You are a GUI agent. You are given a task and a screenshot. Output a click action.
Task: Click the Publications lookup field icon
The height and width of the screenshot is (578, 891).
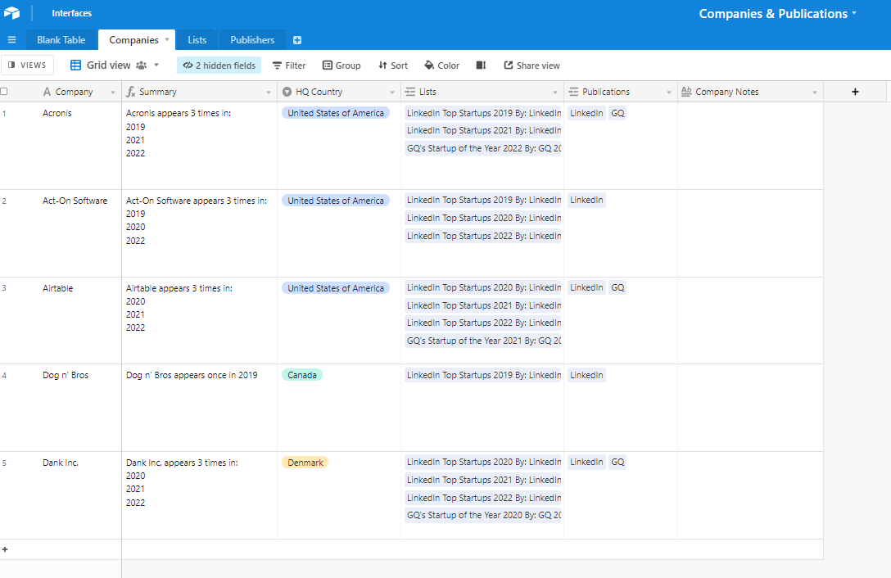[573, 92]
